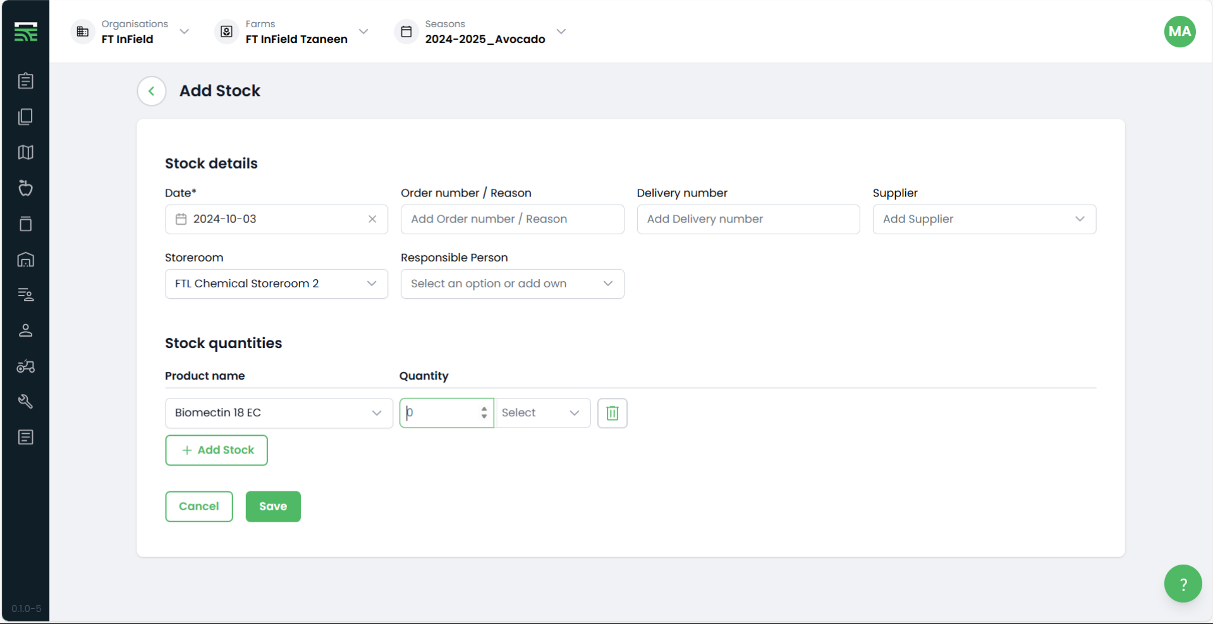This screenshot has height=624, width=1213.
Task: Open the tractor equipment sidebar icon
Action: (26, 366)
